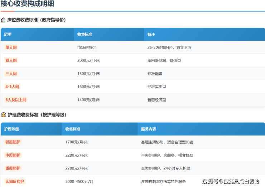Select the 双人间 room type tag
Image resolution: width=265 pixels, height=187 pixels.
click(x=11, y=60)
